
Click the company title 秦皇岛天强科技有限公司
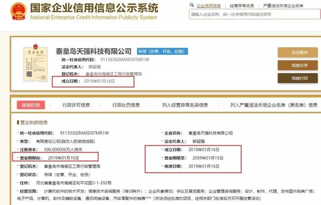point(94,51)
